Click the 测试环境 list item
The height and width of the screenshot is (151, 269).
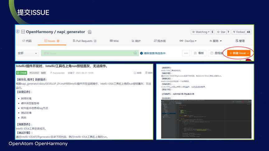pos(26,113)
